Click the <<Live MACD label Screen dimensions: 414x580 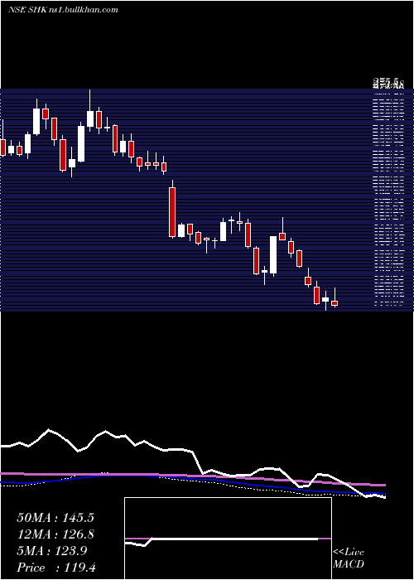click(x=349, y=558)
